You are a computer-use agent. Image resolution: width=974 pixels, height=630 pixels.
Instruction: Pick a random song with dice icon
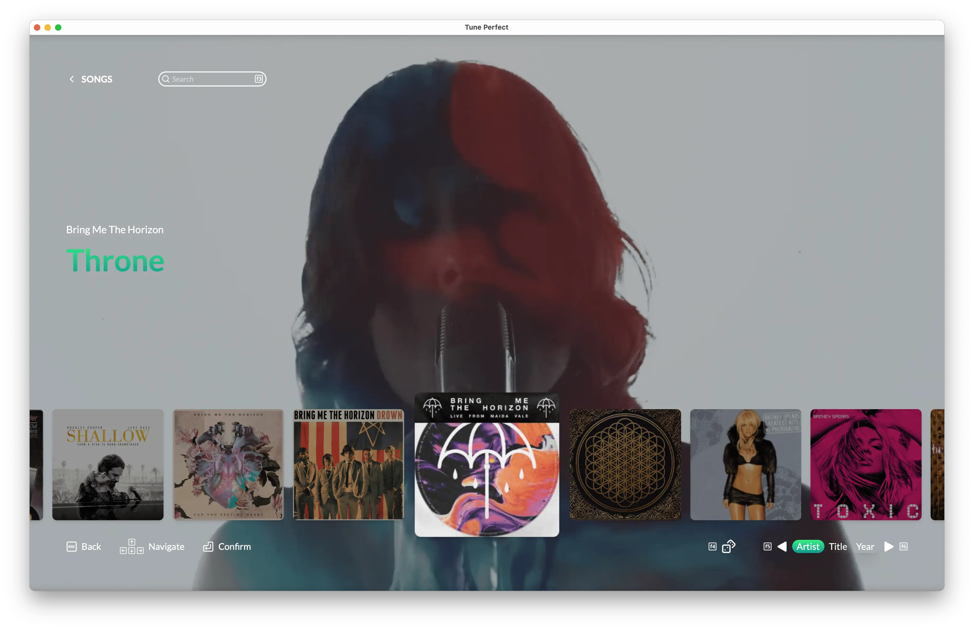(x=728, y=547)
